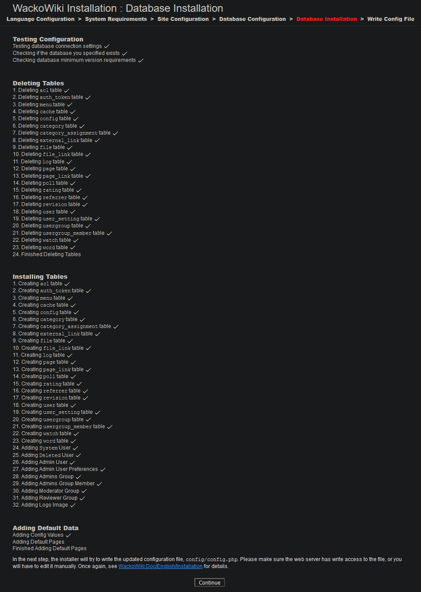
Task: Click the checkmark next to Creating category_assignment table
Action: (116, 327)
